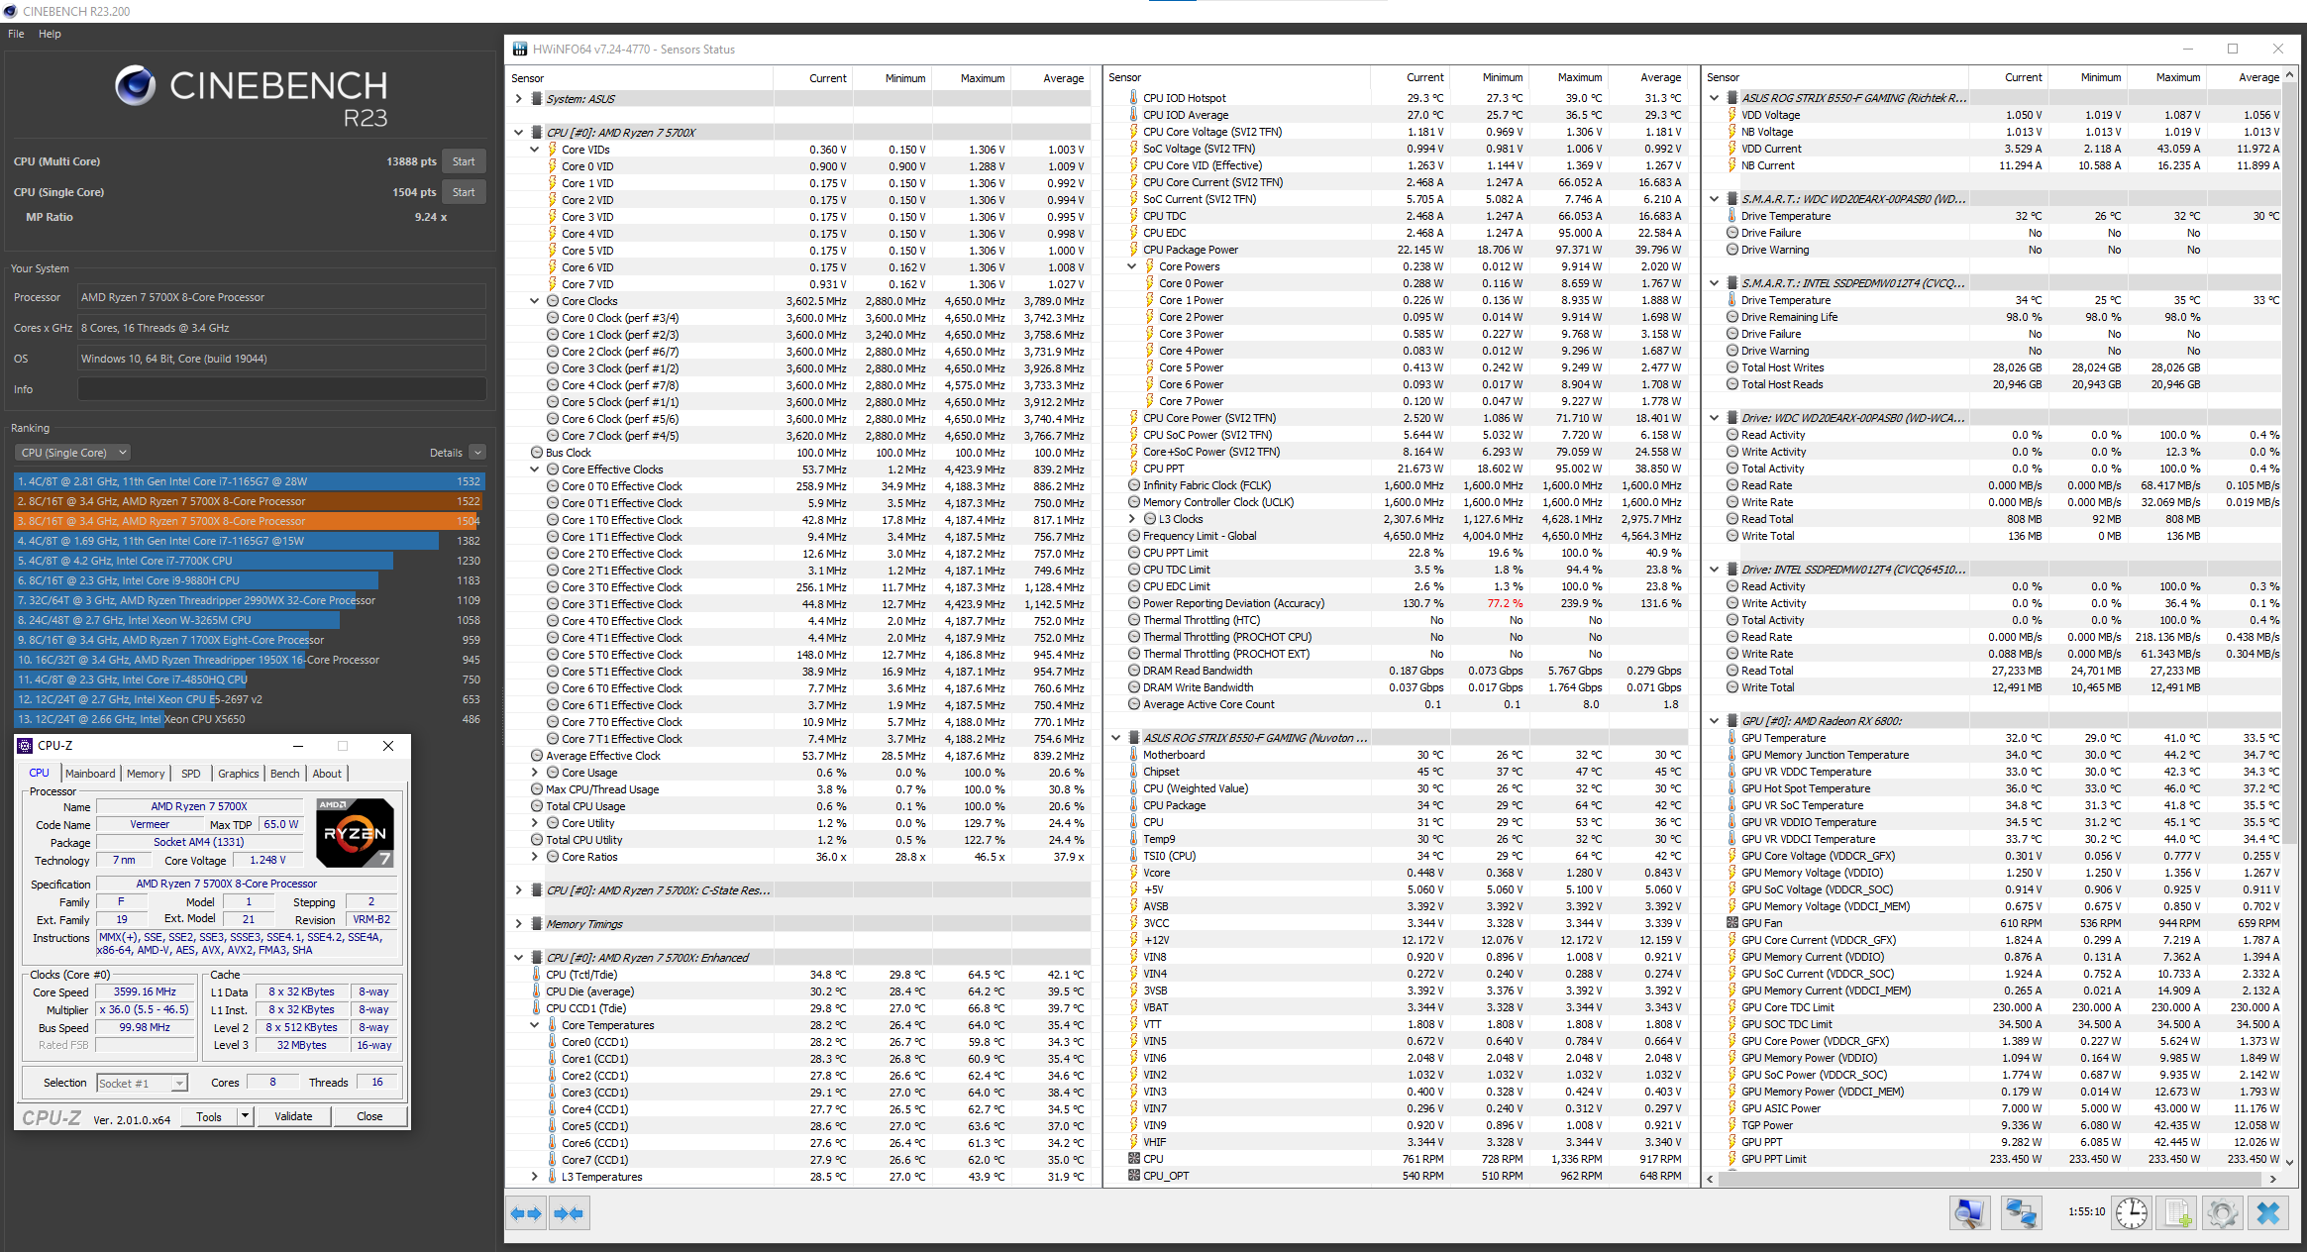The height and width of the screenshot is (1252, 2307).
Task: Click the shrink columns inward arrows icon
Action: pyautogui.click(x=569, y=1212)
